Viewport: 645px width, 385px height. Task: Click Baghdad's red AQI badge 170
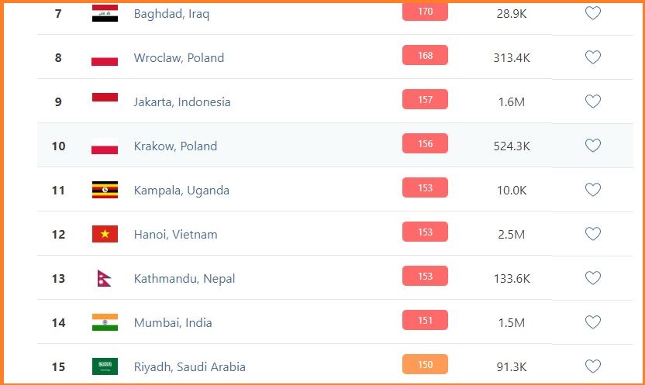[425, 12]
